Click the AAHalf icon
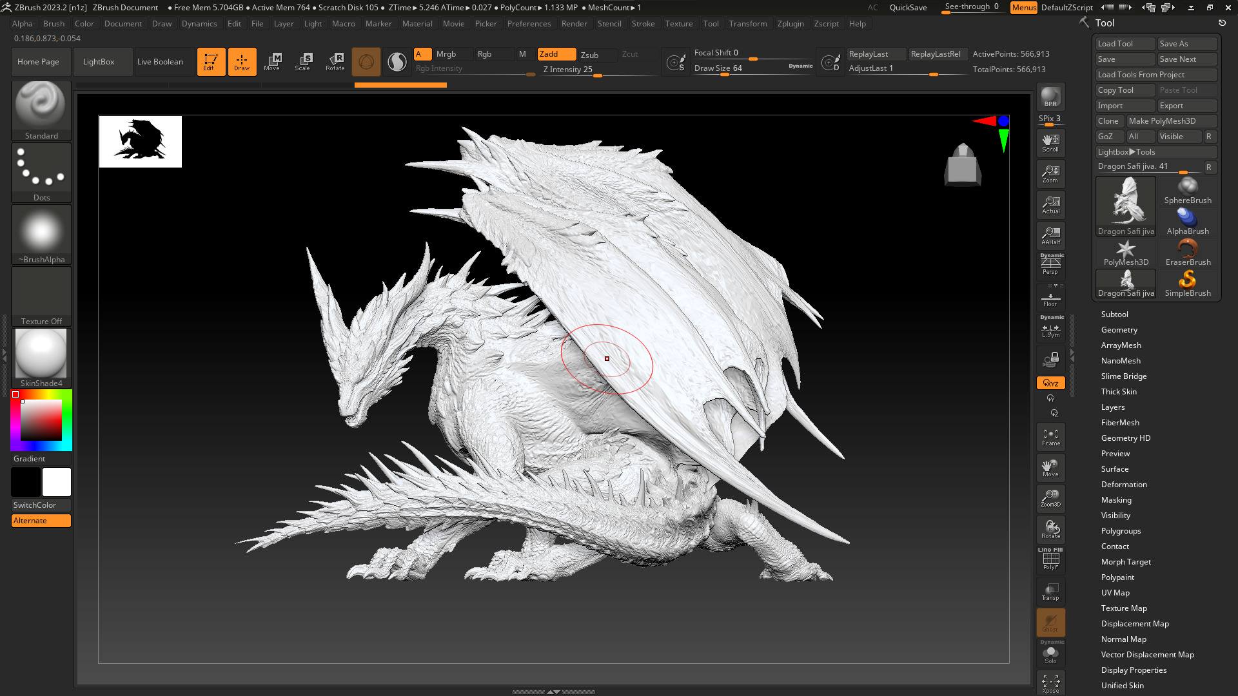The height and width of the screenshot is (696, 1238). point(1050,236)
